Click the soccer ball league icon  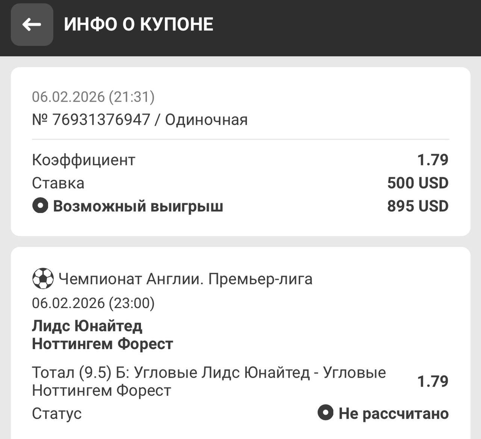(42, 278)
